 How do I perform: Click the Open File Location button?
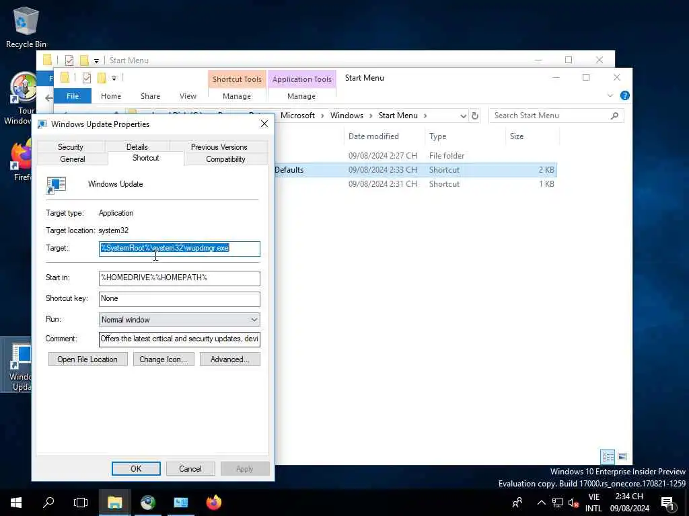pos(87,359)
